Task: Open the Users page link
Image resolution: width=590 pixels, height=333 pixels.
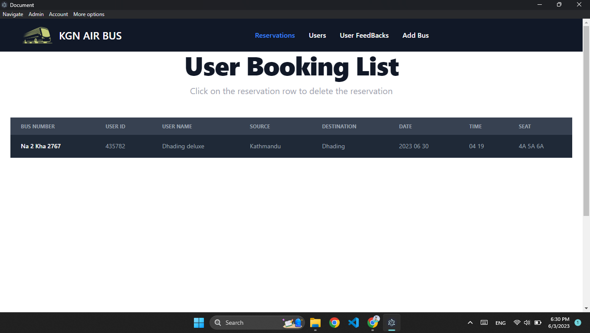Action: tap(317, 35)
